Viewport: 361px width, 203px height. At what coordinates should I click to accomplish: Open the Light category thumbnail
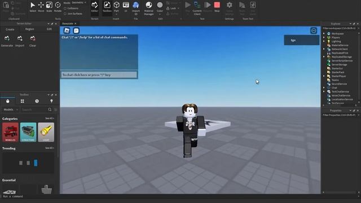[x=46, y=132]
